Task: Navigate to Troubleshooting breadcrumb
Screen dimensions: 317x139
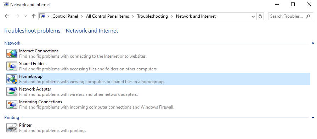Action: point(152,16)
